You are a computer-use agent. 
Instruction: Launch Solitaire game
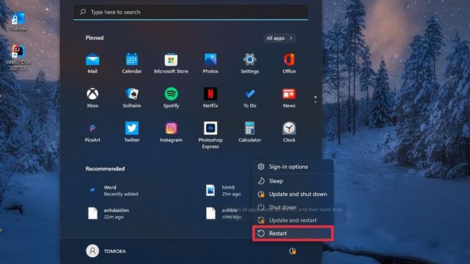point(132,97)
